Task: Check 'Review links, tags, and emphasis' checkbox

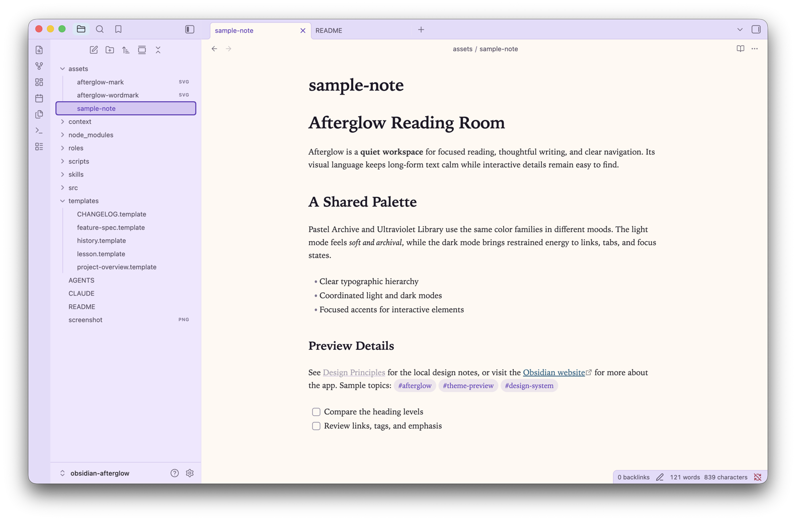Action: [x=316, y=426]
